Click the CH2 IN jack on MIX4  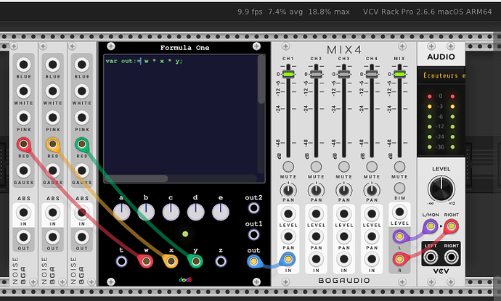pos(317,259)
